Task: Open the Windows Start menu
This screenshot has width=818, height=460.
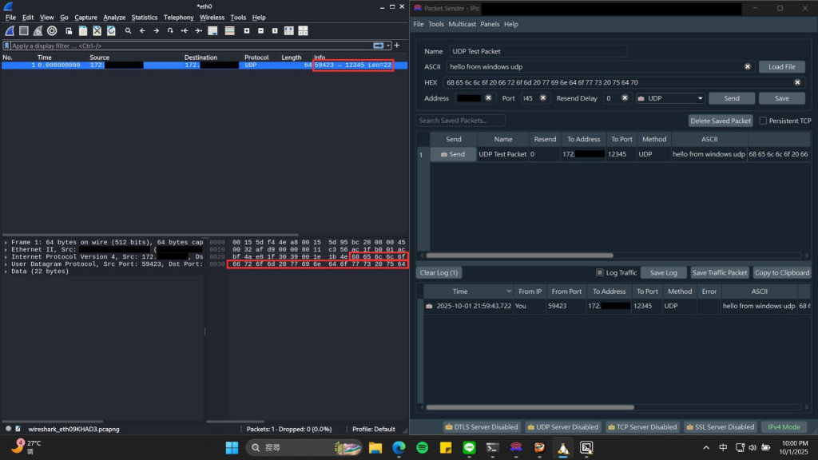Action: pos(232,447)
